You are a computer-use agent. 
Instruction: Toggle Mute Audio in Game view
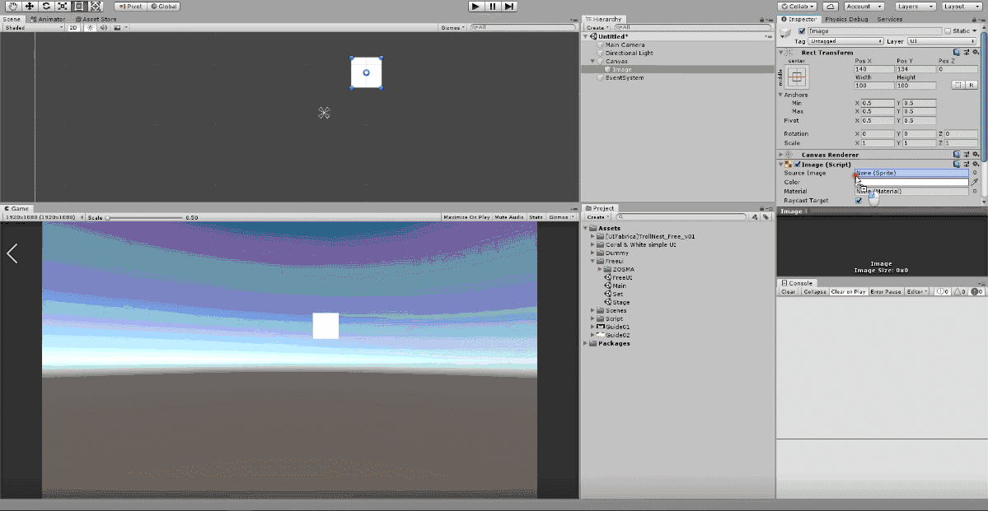tap(510, 217)
